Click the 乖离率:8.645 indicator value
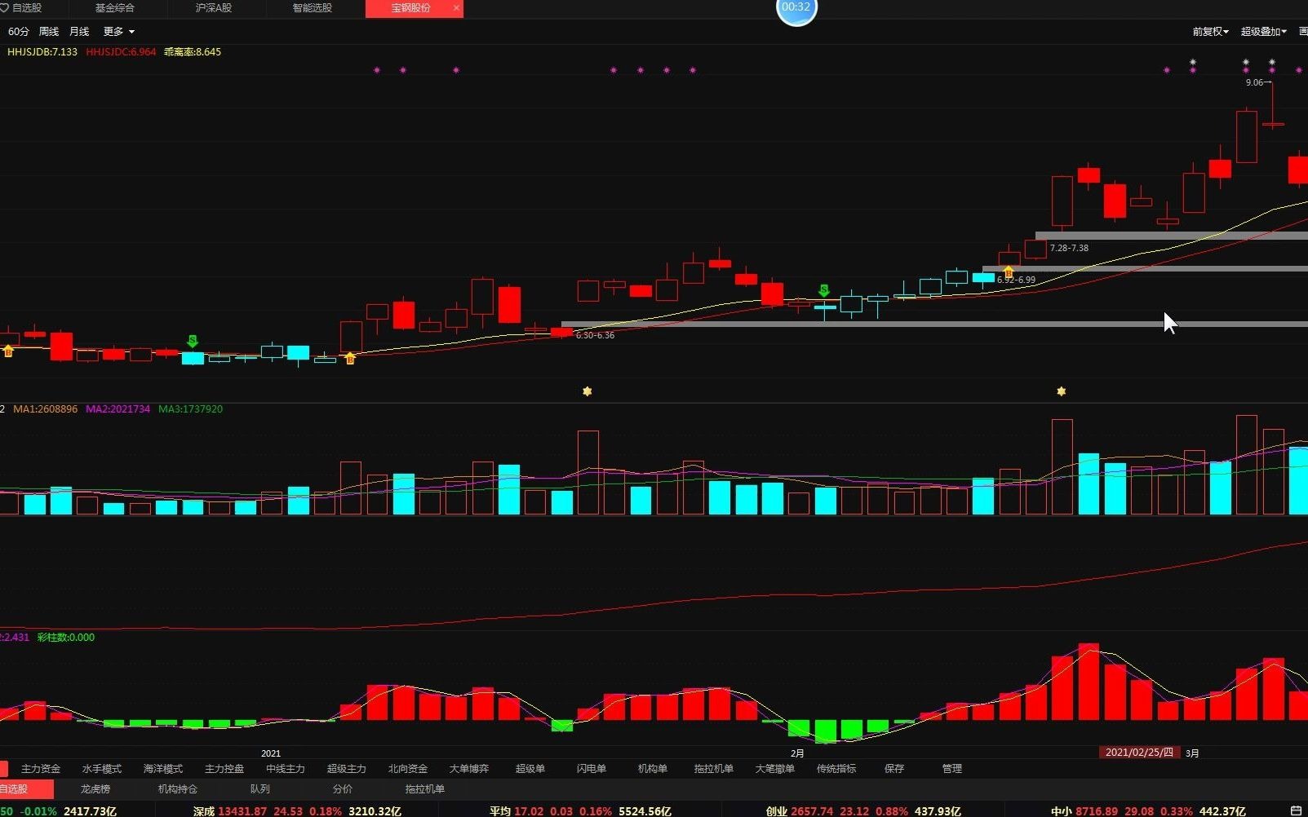 point(193,52)
